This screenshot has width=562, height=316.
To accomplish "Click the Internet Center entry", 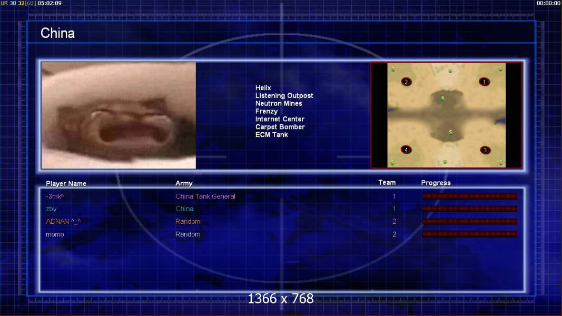I will point(280,119).
